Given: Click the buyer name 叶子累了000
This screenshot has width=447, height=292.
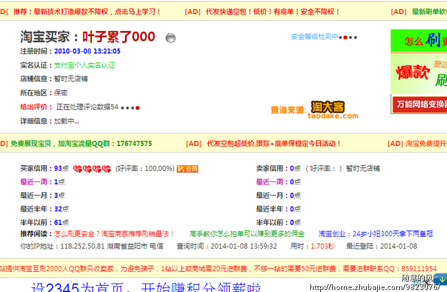Looking at the screenshot, I should tap(118, 37).
